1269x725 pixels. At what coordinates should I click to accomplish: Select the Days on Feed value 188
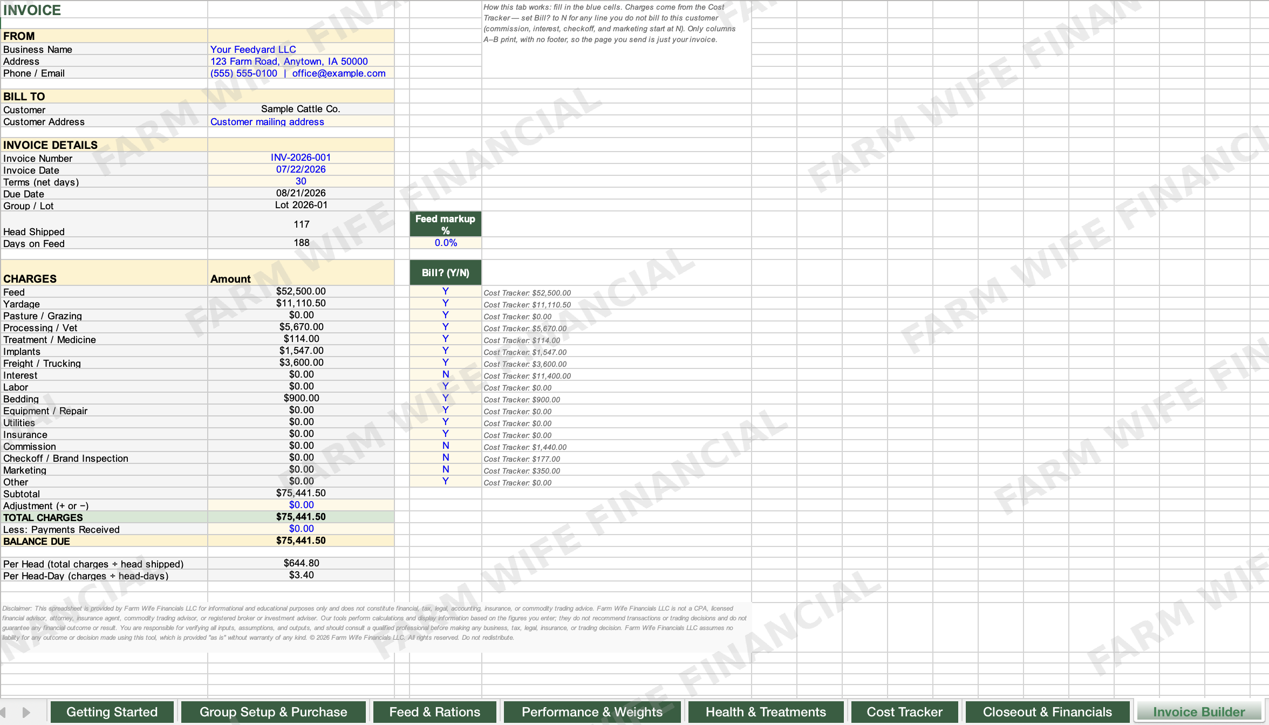[301, 242]
